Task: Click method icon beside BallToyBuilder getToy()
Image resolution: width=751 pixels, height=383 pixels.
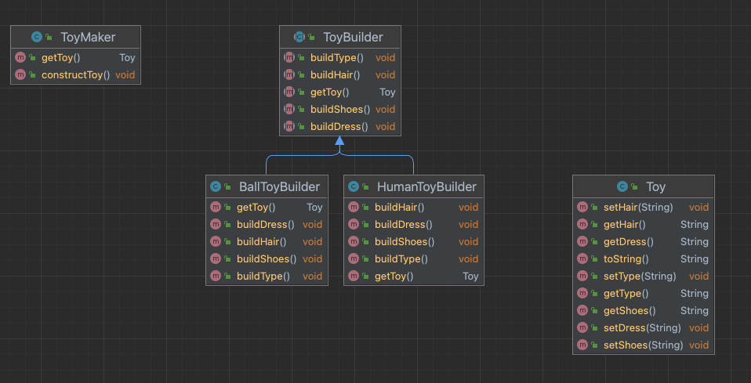Action: 216,207
